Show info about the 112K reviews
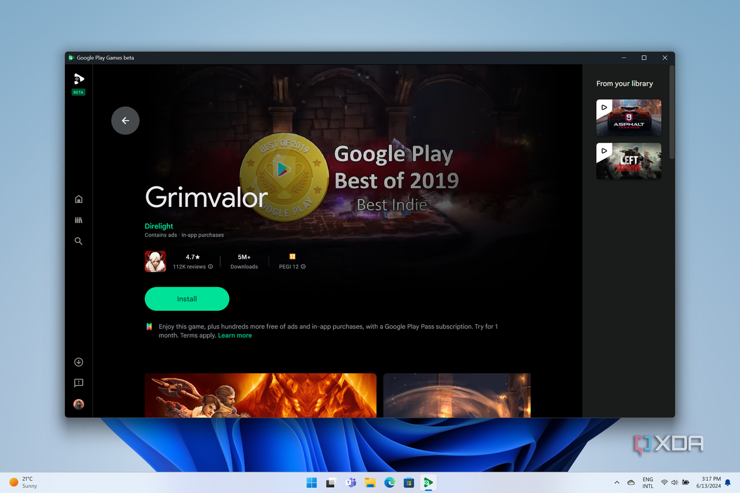Viewport: 740px width, 493px height. (210, 267)
